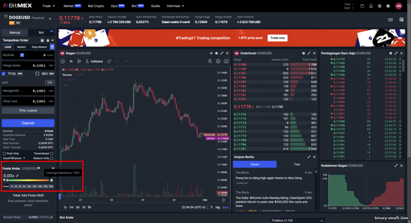411x223 pixels.
Task: Collapse the Tempatkan Order section chevron
Action: pyautogui.click(x=53, y=41)
